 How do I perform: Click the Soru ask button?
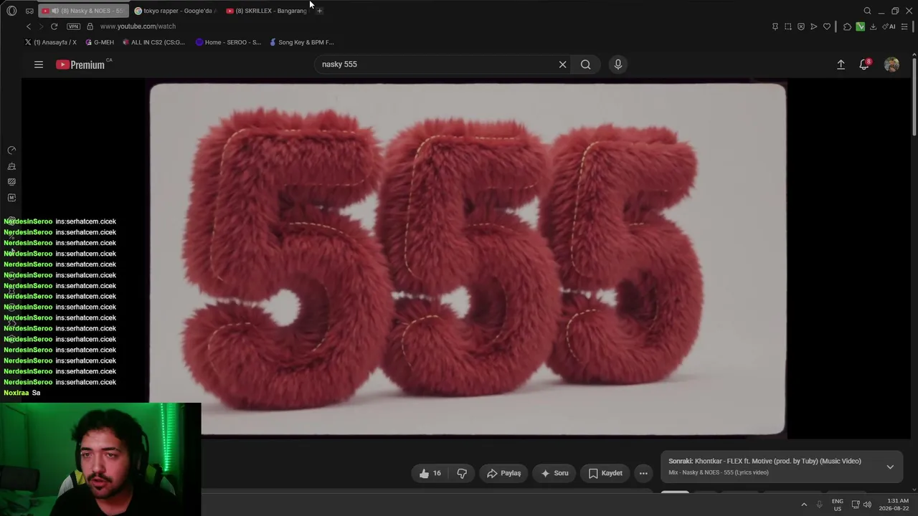point(554,473)
